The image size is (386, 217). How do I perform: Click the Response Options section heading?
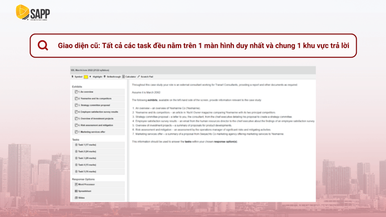83,179
